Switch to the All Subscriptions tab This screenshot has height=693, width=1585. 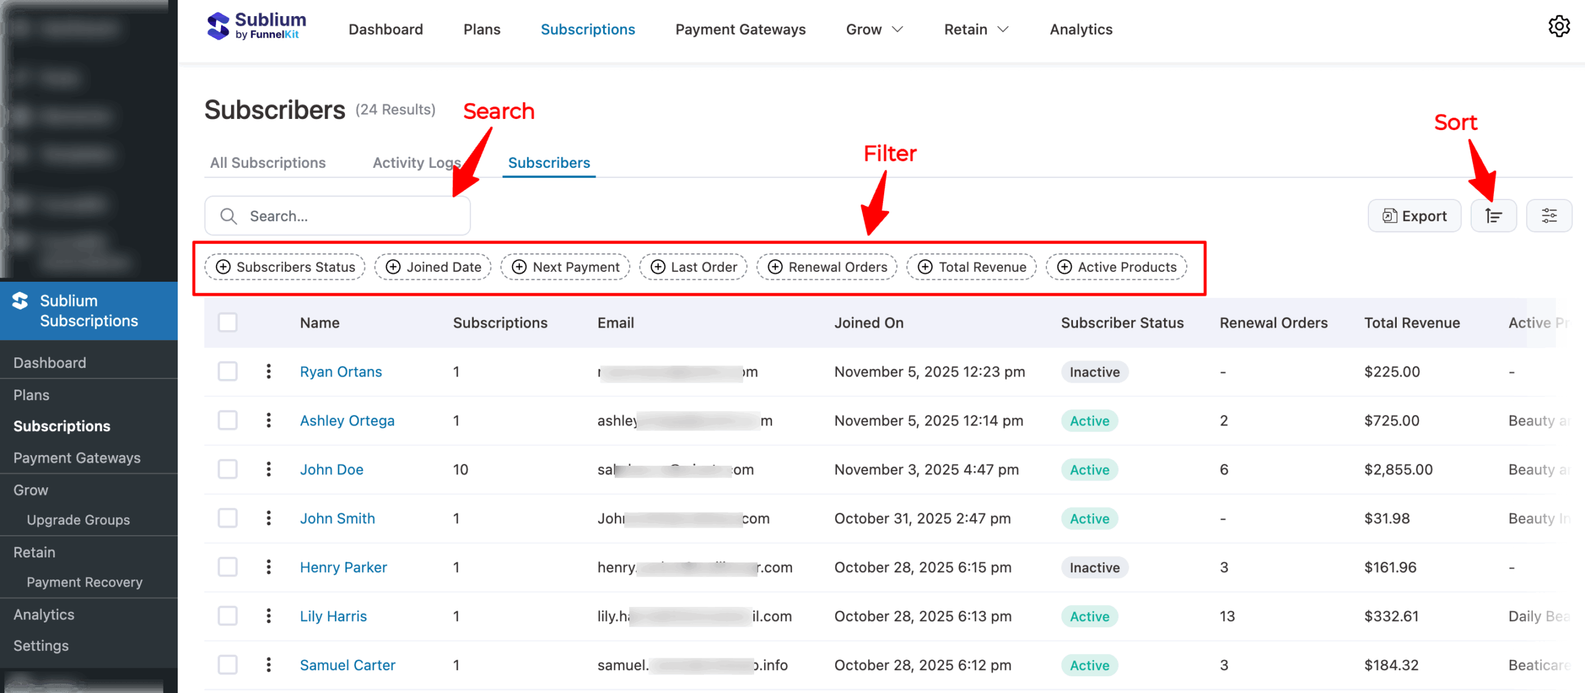pyautogui.click(x=267, y=162)
